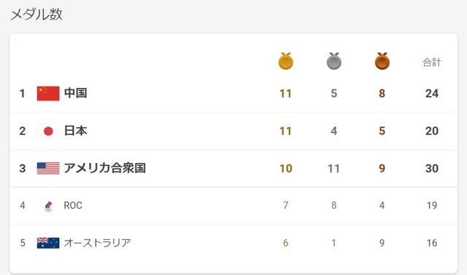Open the オーストラリア country name
Screen dimensions: 467x275
tap(97, 243)
